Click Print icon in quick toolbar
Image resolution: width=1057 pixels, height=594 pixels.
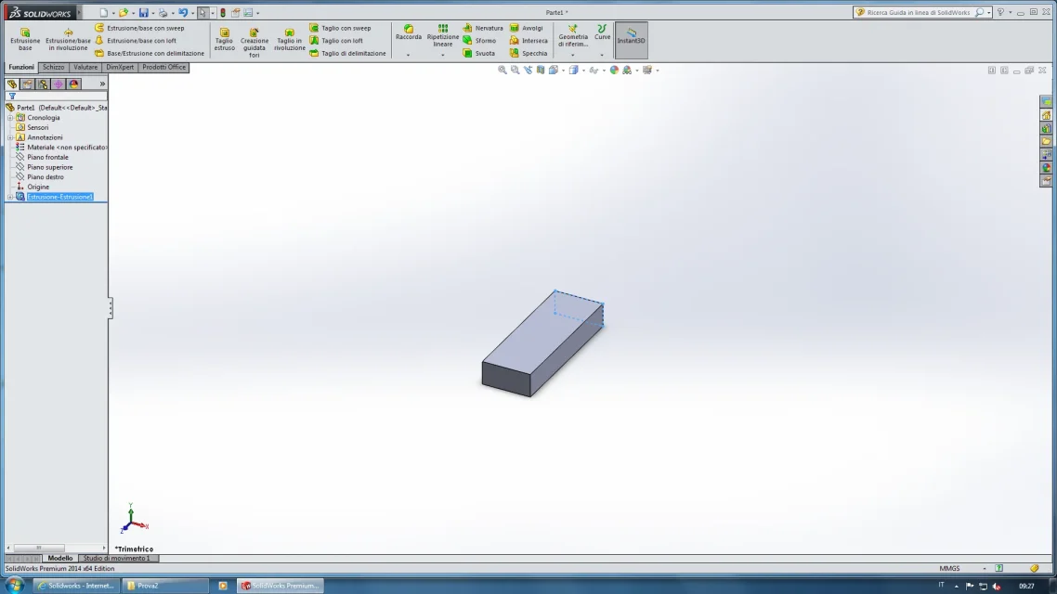click(x=163, y=13)
